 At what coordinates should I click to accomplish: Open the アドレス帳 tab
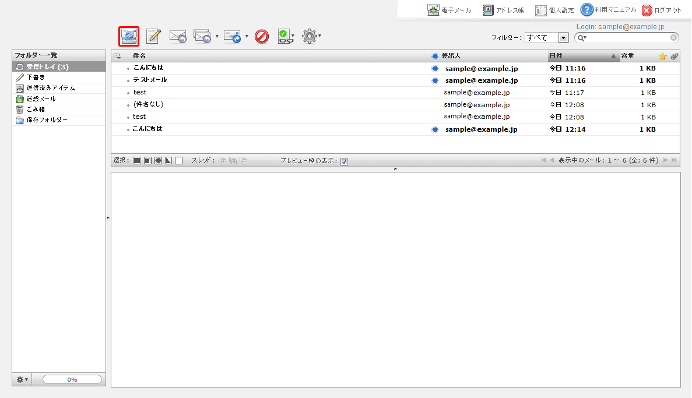[503, 10]
